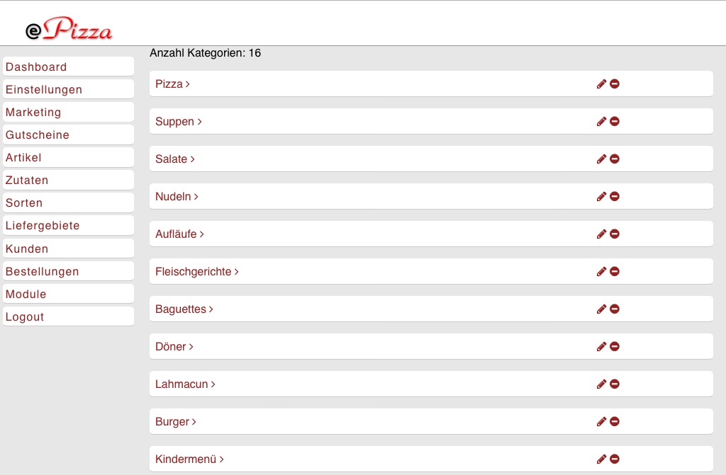Image resolution: width=726 pixels, height=475 pixels.
Task: Edit the Baguettes category
Action: 601,309
